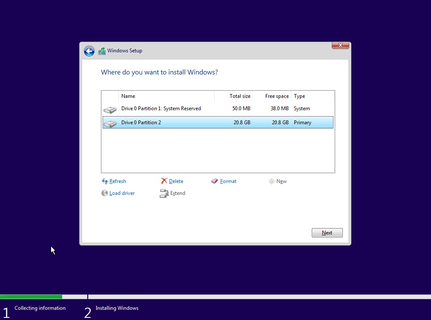Click the Collecting information step label
The width and height of the screenshot is (431, 320).
click(x=40, y=308)
